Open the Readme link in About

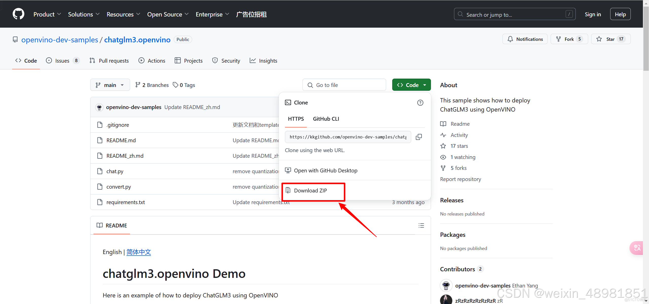click(455, 124)
